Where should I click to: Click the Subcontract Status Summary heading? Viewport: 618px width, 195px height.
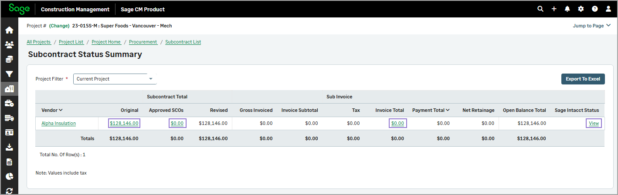[x=85, y=54]
